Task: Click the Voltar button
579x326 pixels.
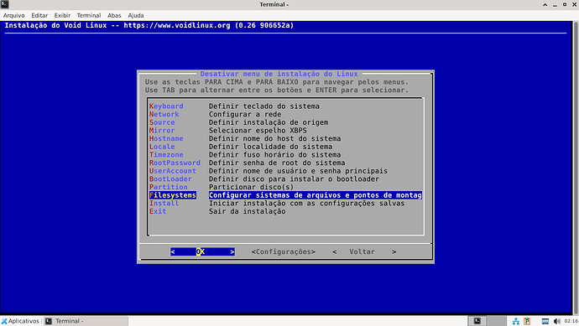Action: pos(364,252)
